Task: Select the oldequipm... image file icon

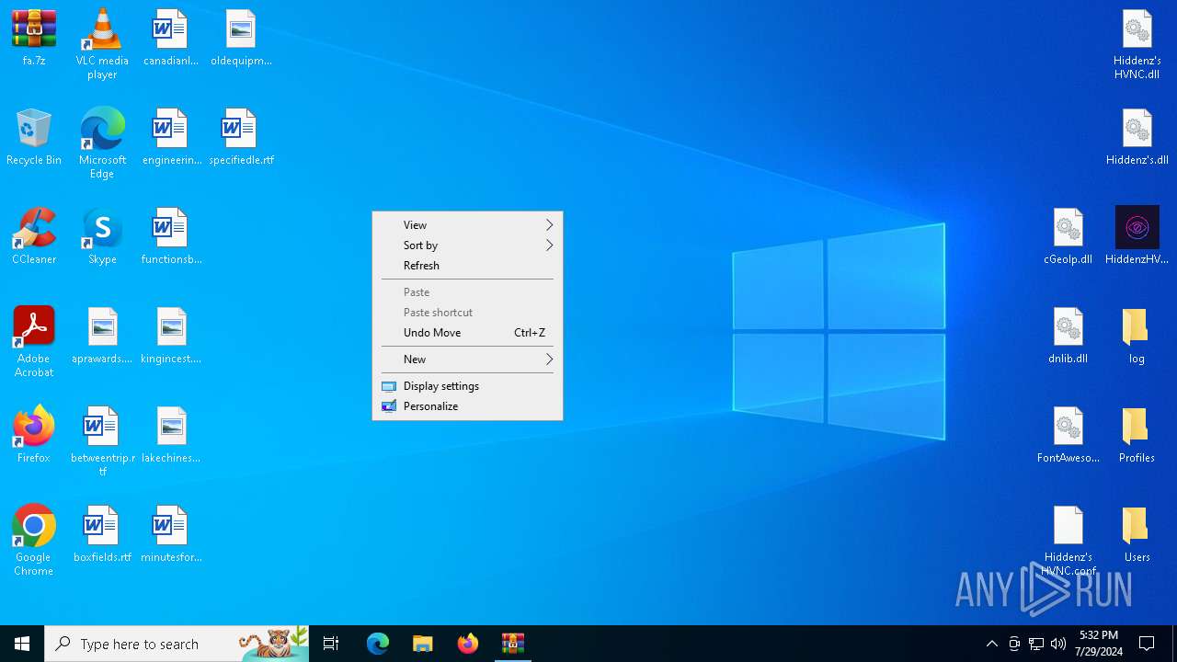Action: (x=241, y=38)
